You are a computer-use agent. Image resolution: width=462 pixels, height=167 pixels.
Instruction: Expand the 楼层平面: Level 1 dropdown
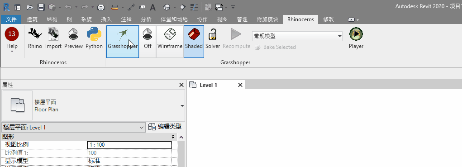click(x=73, y=128)
